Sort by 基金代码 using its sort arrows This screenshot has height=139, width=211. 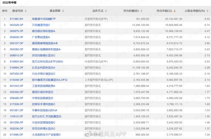click(x=26, y=11)
